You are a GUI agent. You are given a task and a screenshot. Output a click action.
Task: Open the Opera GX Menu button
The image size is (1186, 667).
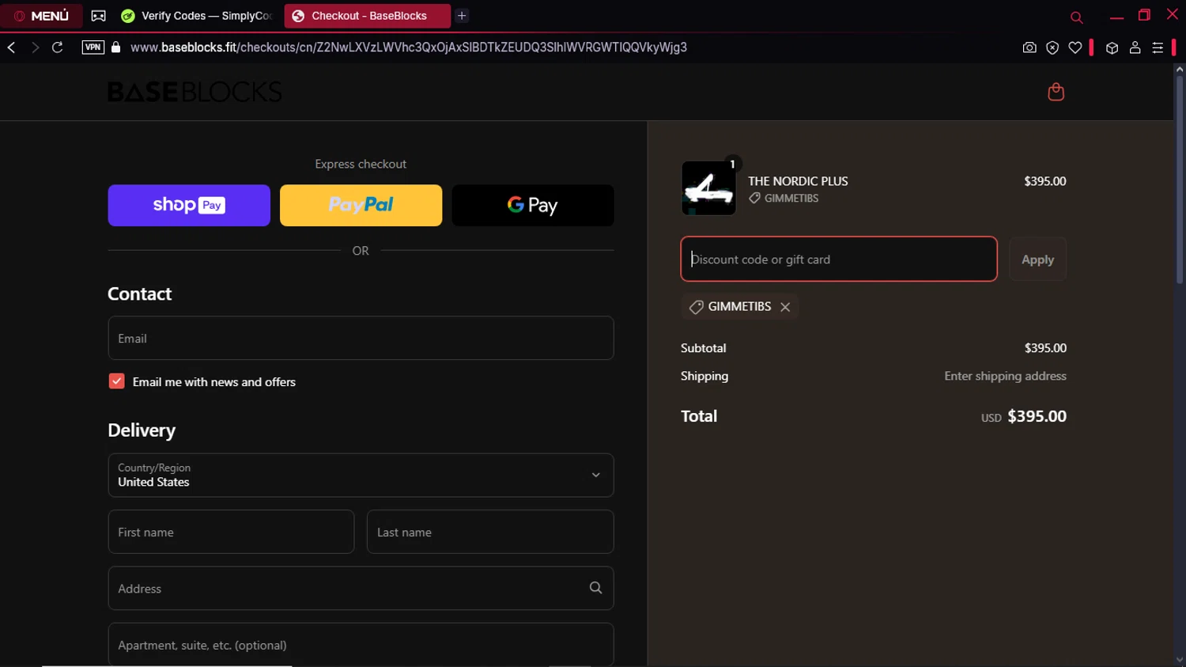tap(41, 16)
